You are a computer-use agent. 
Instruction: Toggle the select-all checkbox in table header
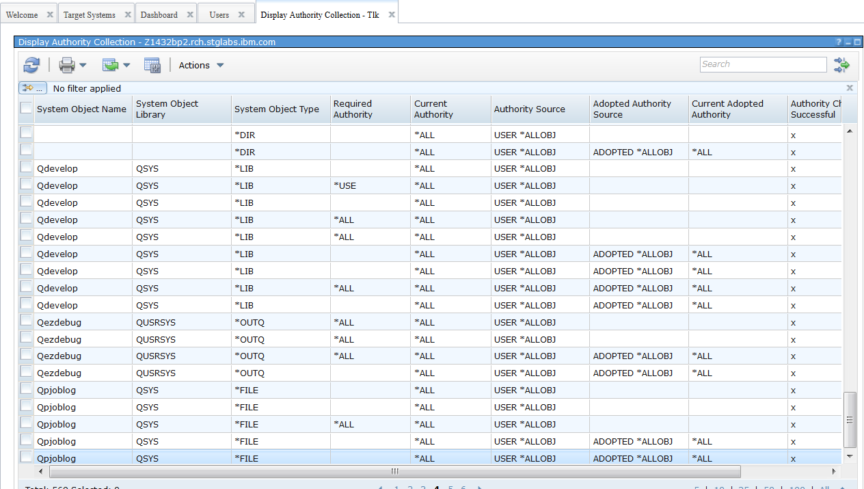(x=26, y=108)
